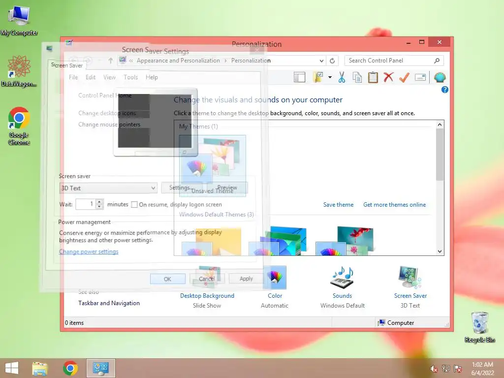
Task: Open My Computer desktop icon
Action: click(19, 20)
